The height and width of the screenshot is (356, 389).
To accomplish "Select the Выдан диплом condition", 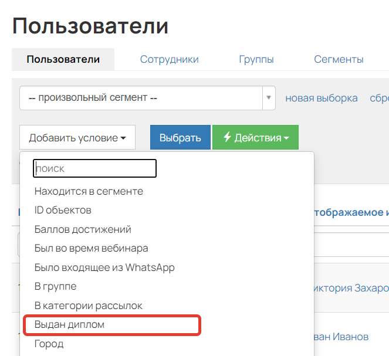I will tap(69, 324).
